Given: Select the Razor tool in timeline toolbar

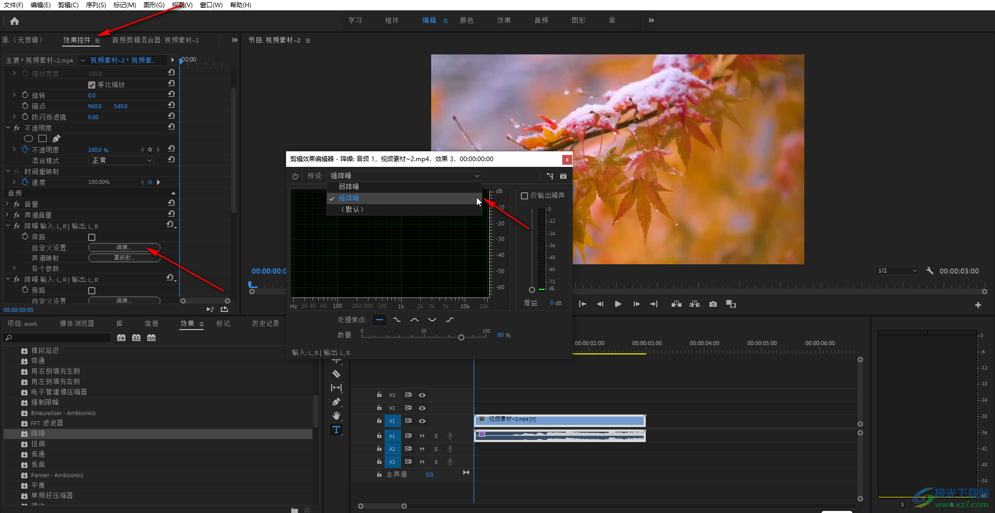Looking at the screenshot, I should tap(336, 374).
